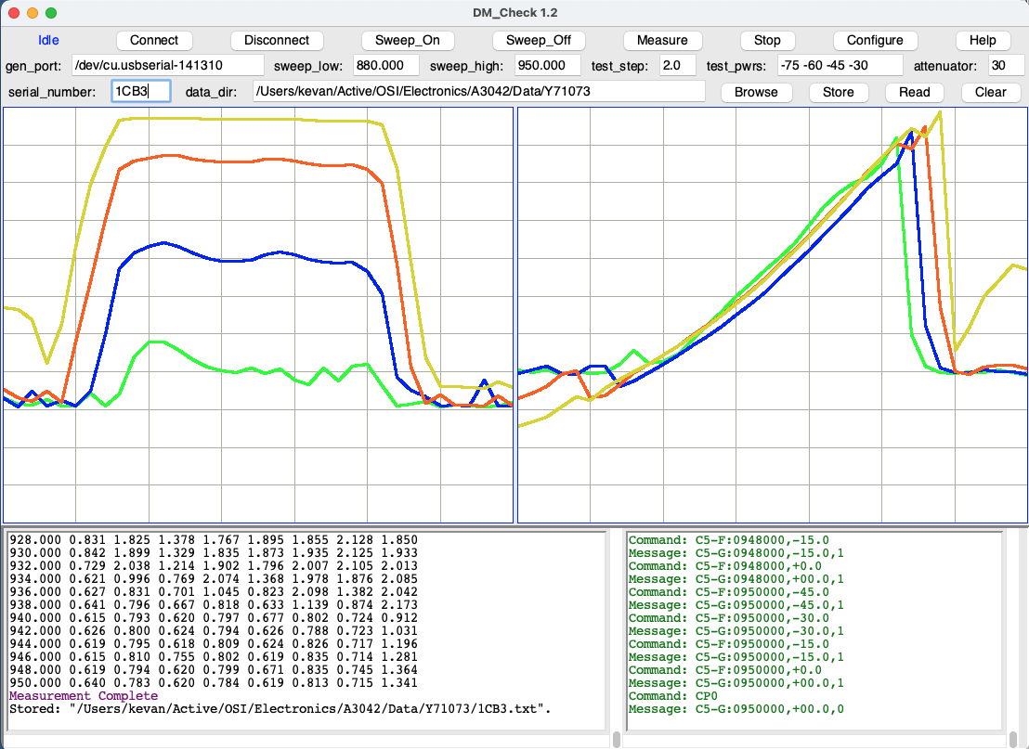This screenshot has height=749, width=1029.
Task: Start sweep with Sweep_On button
Action: point(407,41)
